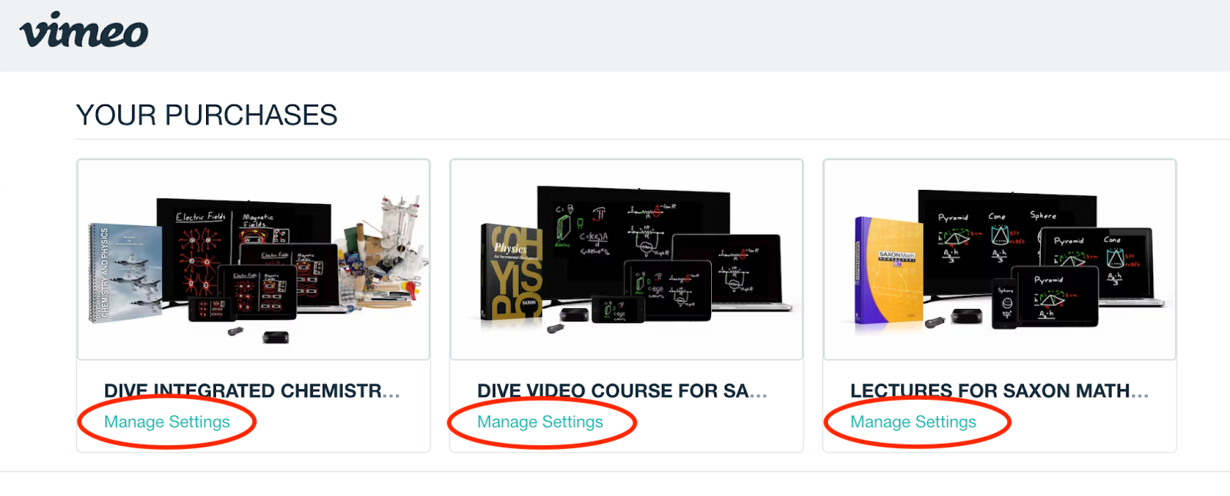Viewport: 1230px width, 496px height.
Task: Click the Vimeo logo
Action: click(84, 31)
